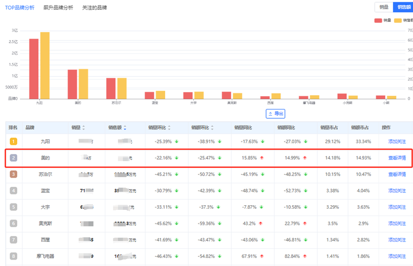The image size is (413, 266).
Task: Click the tall red 九阳 sales volume bar
Action: pos(34,69)
